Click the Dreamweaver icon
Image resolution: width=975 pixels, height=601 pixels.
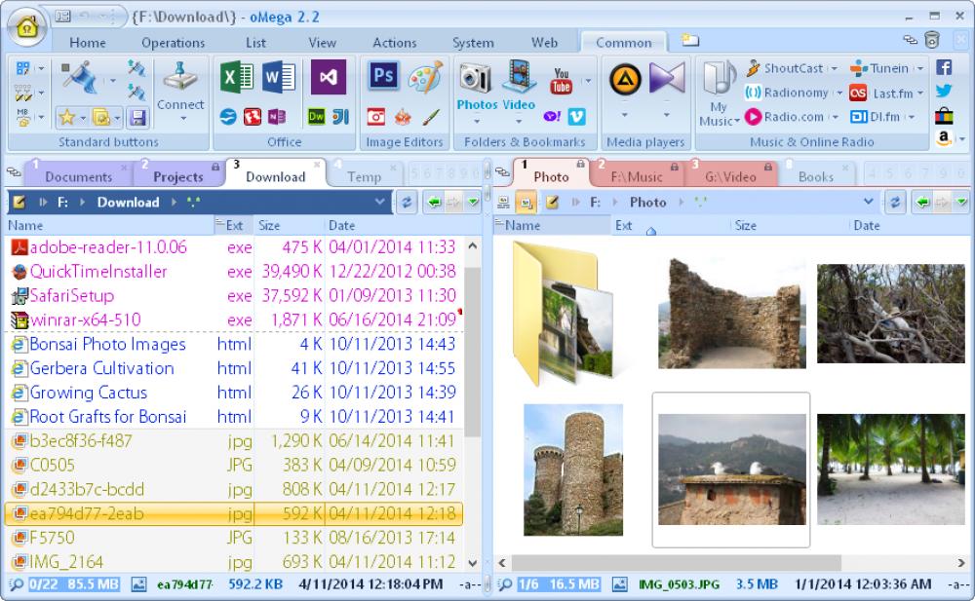[316, 117]
